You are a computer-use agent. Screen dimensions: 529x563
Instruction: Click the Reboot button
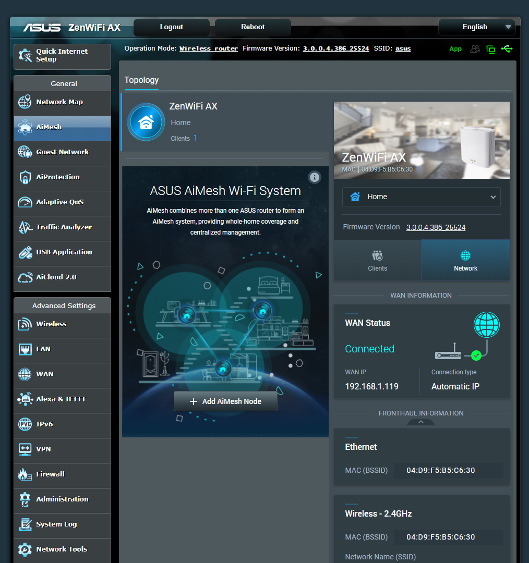(253, 27)
